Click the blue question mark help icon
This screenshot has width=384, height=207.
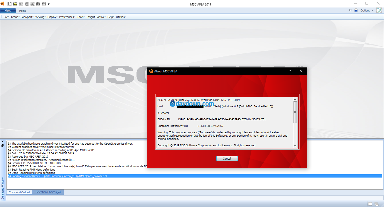click(356, 10)
